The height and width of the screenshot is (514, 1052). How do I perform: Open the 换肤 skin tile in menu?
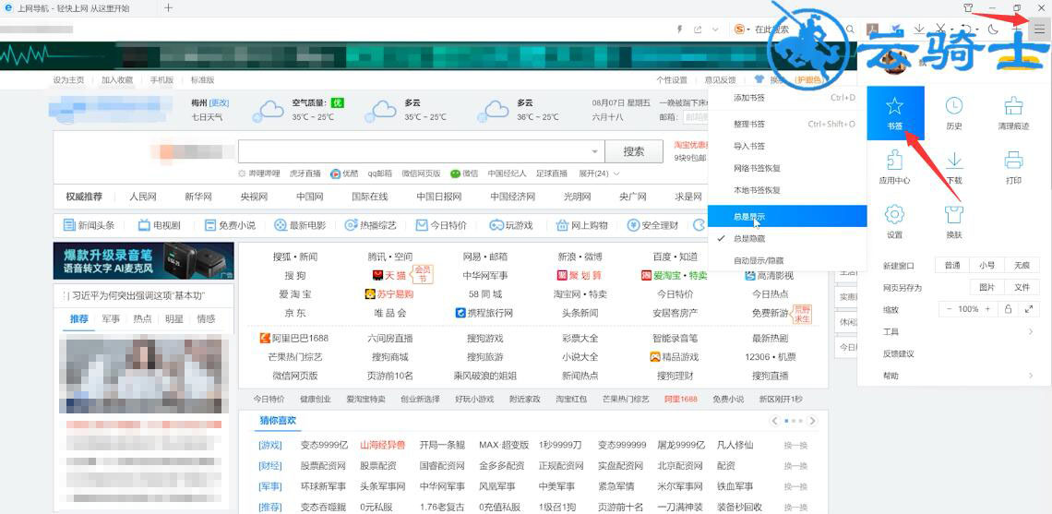click(x=954, y=222)
